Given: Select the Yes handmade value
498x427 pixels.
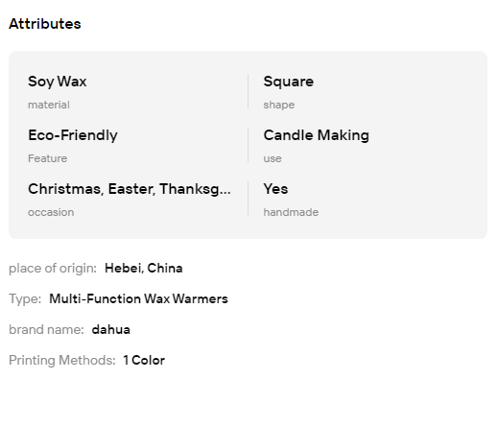Looking at the screenshot, I should pyautogui.click(x=275, y=189).
